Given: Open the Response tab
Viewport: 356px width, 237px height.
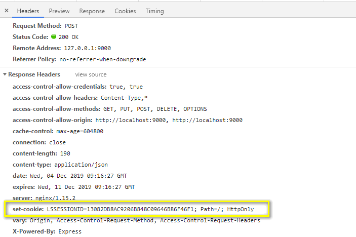Looking at the screenshot, I should pyautogui.click(x=92, y=11).
